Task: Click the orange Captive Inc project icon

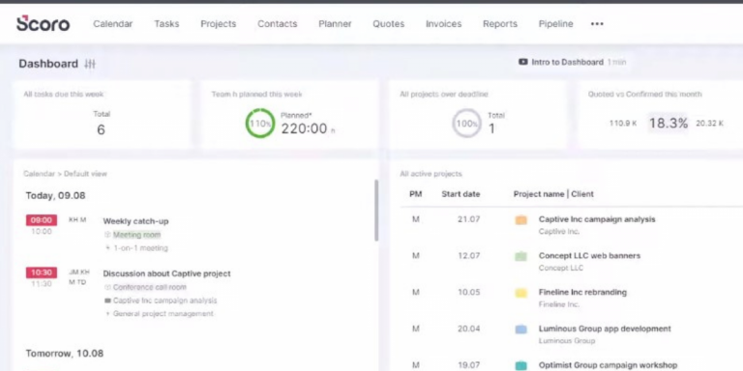Action: coord(520,219)
